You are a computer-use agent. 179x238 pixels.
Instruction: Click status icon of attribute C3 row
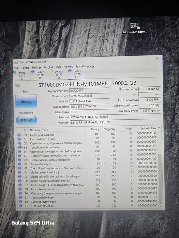[x=20, y=168]
